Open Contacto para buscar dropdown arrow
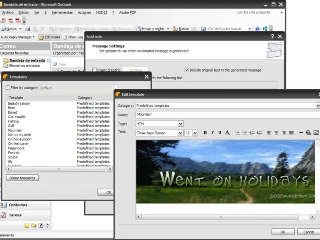320x240 pixels. [x=249, y=29]
